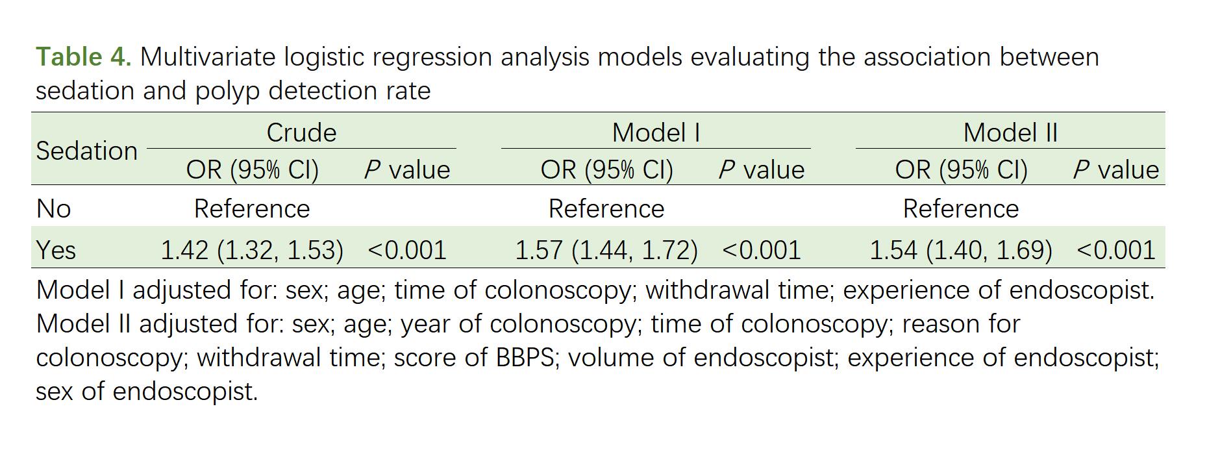Click the "Model I adjusted for" footnote line
This screenshot has width=1207, height=463.
coord(595,290)
